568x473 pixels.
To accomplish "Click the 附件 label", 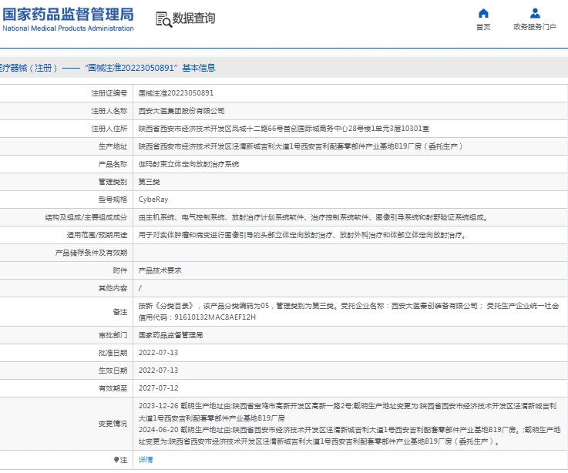I will (120, 270).
